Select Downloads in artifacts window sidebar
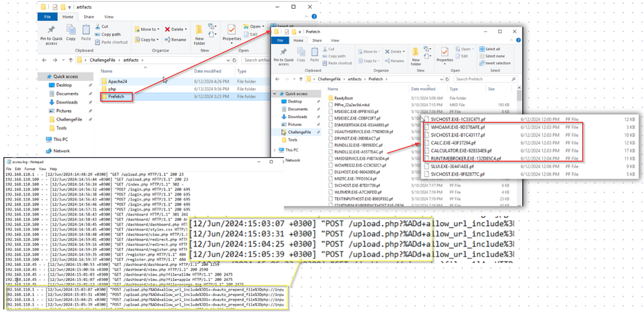Image resolution: width=644 pixels, height=315 pixels. point(67,102)
